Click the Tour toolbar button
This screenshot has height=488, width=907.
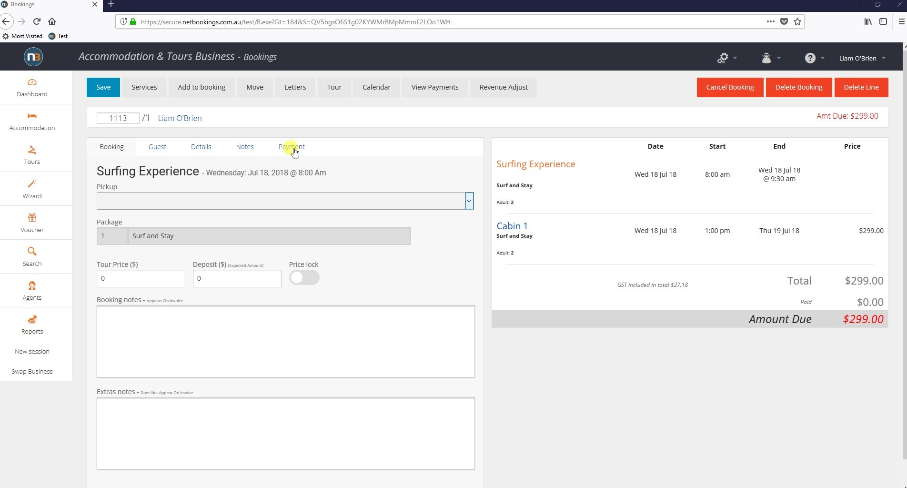pos(334,87)
